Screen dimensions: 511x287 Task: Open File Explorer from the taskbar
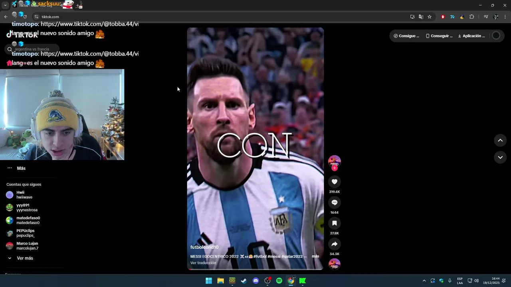click(220, 281)
